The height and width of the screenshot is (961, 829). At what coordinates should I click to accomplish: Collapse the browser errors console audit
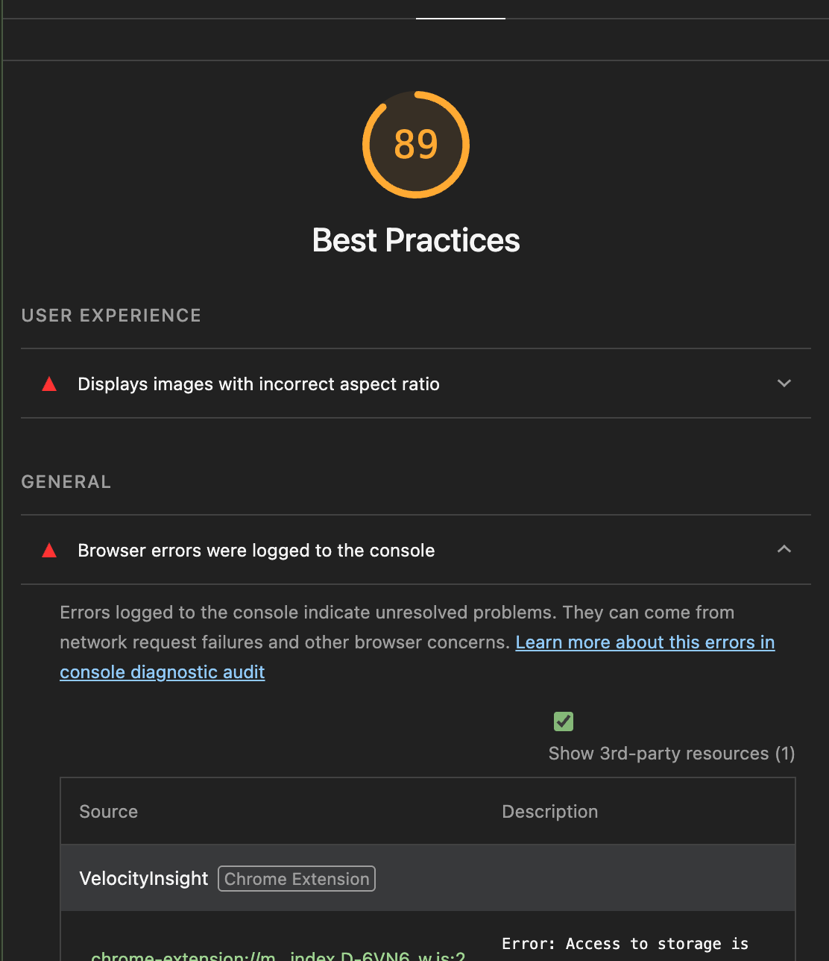pyautogui.click(x=784, y=548)
